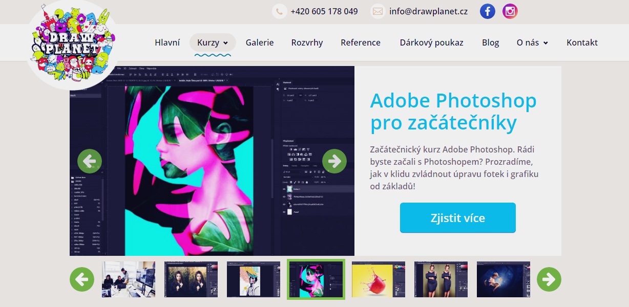Go to previous slide with left arrow
The height and width of the screenshot is (307, 629).
(90, 161)
